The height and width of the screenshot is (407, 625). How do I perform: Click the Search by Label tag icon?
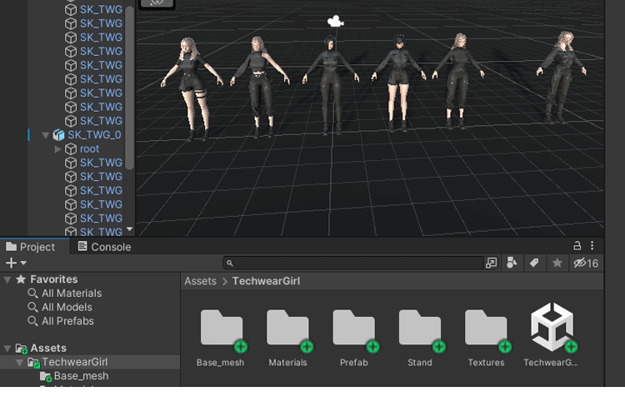click(x=534, y=263)
